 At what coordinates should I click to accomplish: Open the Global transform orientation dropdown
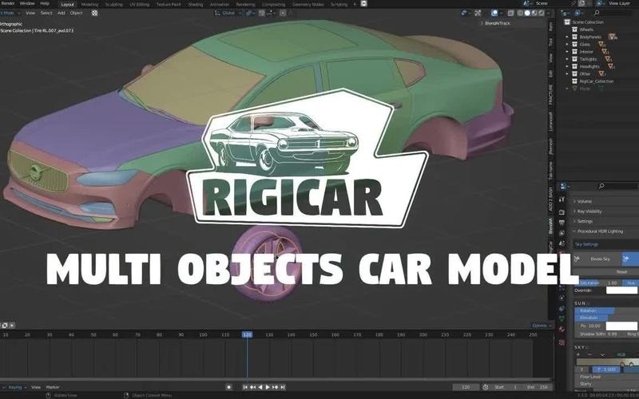pos(228,13)
